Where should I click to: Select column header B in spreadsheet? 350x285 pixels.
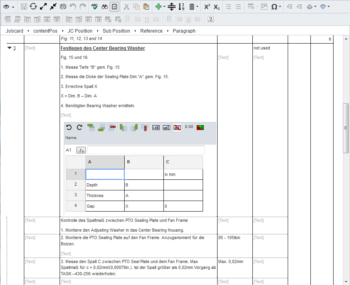(144, 162)
